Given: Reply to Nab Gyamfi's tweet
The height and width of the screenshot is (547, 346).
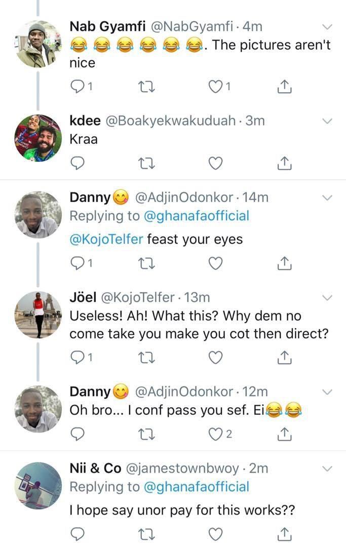Looking at the screenshot, I should click(x=77, y=87).
